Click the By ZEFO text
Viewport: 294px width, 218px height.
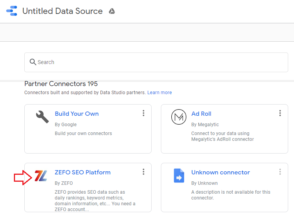(x=64, y=183)
